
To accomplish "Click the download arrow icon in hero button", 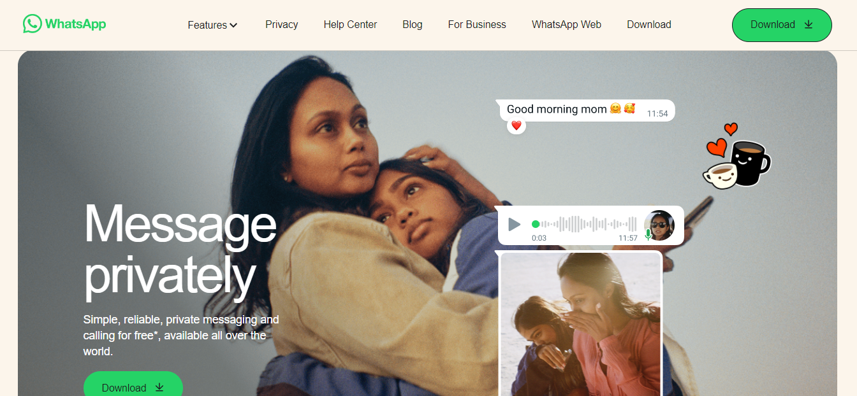I will tap(159, 387).
